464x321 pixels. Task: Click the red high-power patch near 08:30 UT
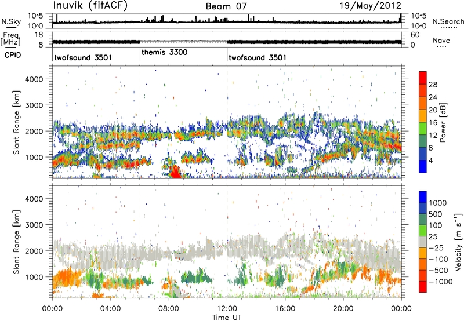click(x=175, y=172)
